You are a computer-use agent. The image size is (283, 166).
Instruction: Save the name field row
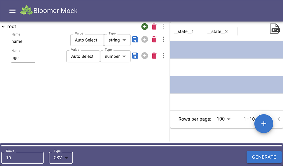[135, 39]
